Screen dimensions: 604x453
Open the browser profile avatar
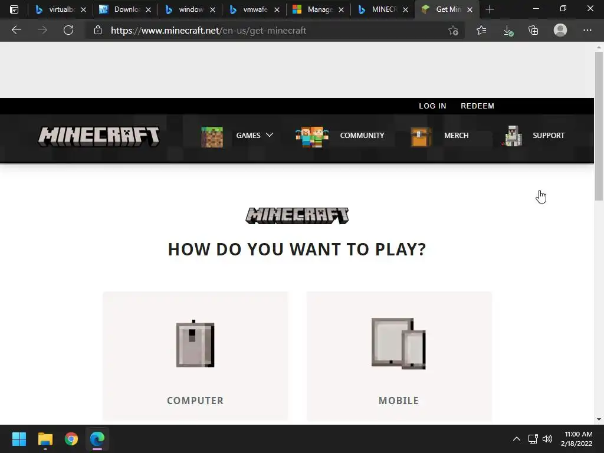(560, 30)
